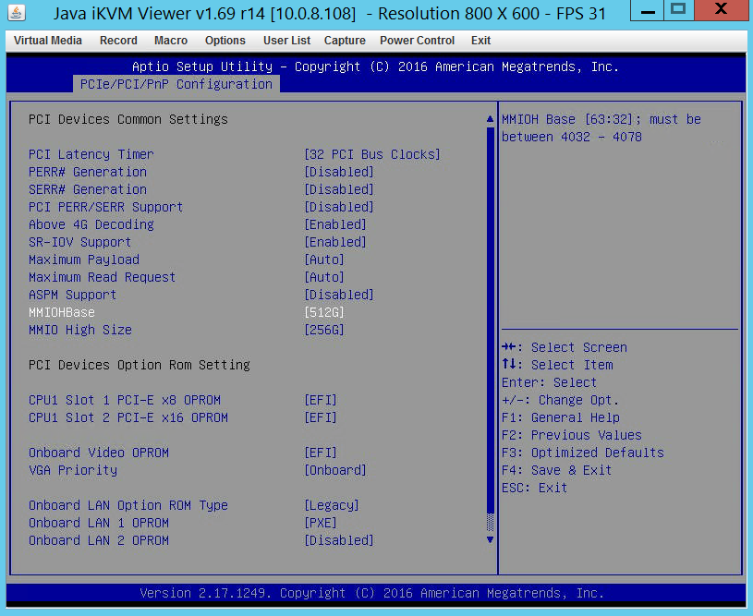This screenshot has width=753, height=616.
Task: Open the MMIO High Size 256G value
Action: click(x=324, y=330)
